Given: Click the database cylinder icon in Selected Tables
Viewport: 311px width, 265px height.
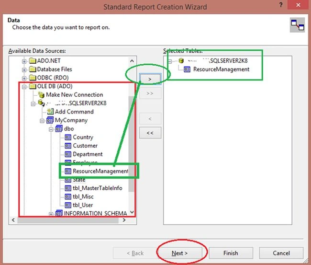Looking at the screenshot, I should (181, 60).
